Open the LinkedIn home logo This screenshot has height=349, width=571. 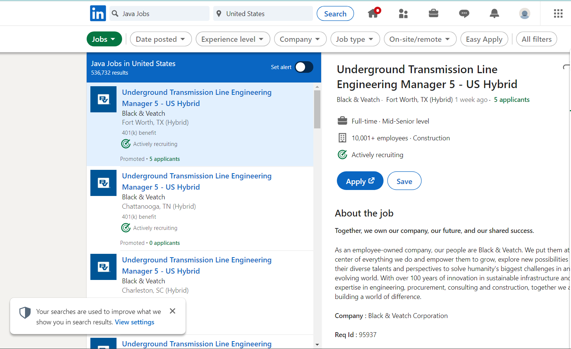click(98, 13)
